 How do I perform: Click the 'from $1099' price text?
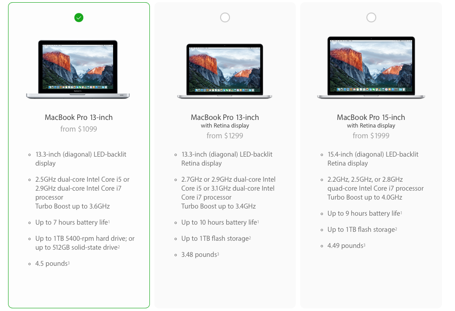79,129
